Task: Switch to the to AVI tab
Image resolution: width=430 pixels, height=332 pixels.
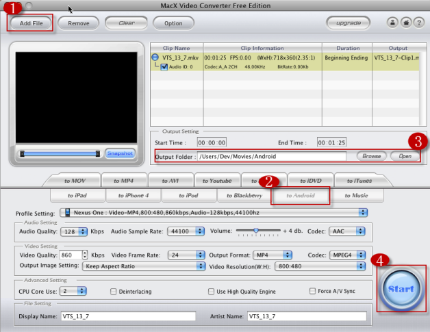Action: click(x=170, y=181)
